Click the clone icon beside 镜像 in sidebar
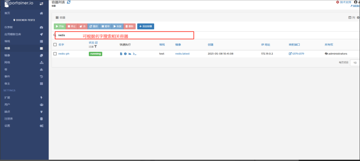This screenshot has width=360, height=161. coord(41,55)
